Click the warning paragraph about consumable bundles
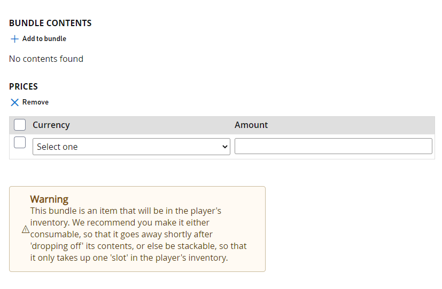The height and width of the screenshot is (289, 442). (138, 234)
